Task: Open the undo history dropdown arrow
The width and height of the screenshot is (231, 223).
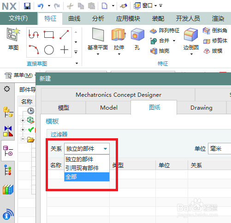Action: click(49, 6)
